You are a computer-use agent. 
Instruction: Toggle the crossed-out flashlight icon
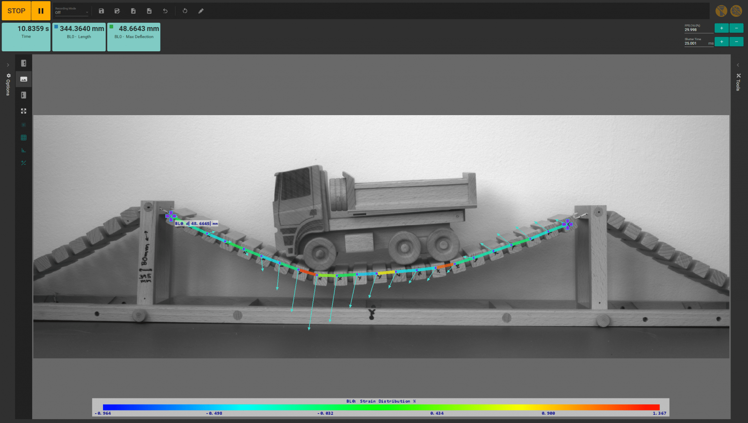[x=721, y=11]
